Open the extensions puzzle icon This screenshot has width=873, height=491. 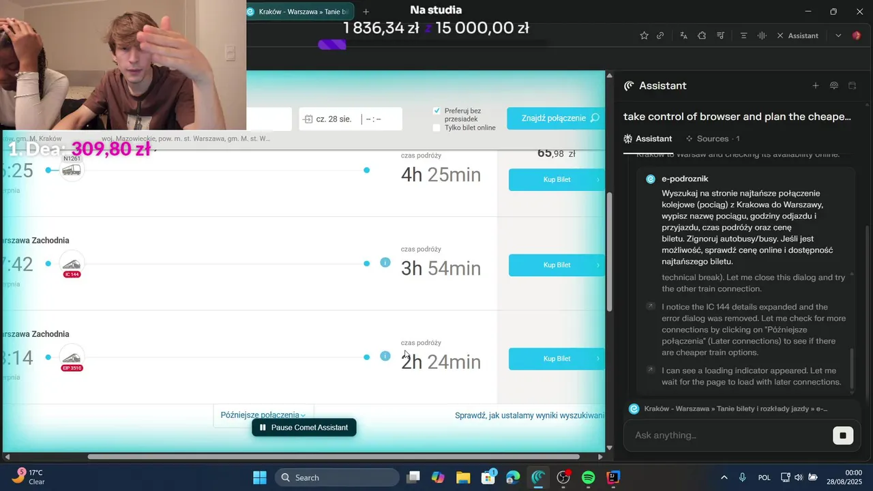pyautogui.click(x=702, y=35)
